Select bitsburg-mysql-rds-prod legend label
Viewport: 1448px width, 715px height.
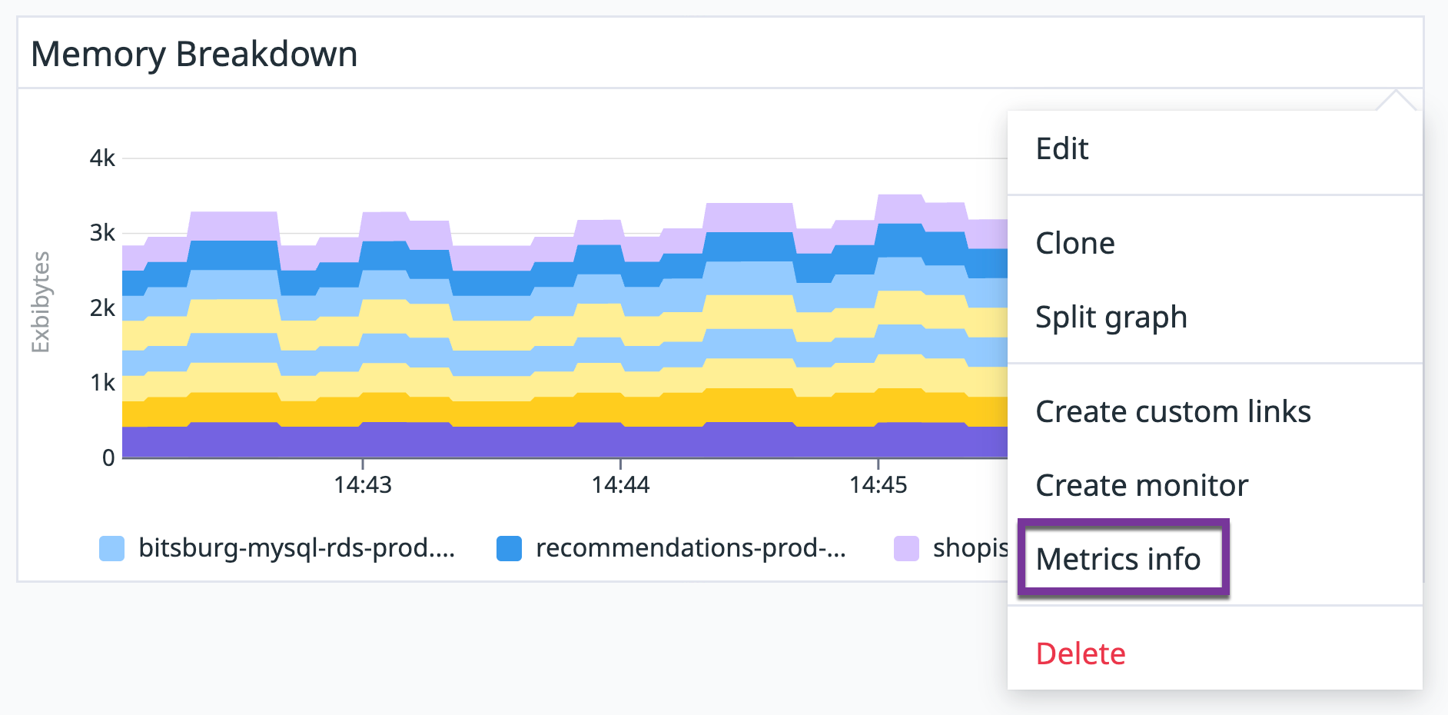[x=297, y=548]
